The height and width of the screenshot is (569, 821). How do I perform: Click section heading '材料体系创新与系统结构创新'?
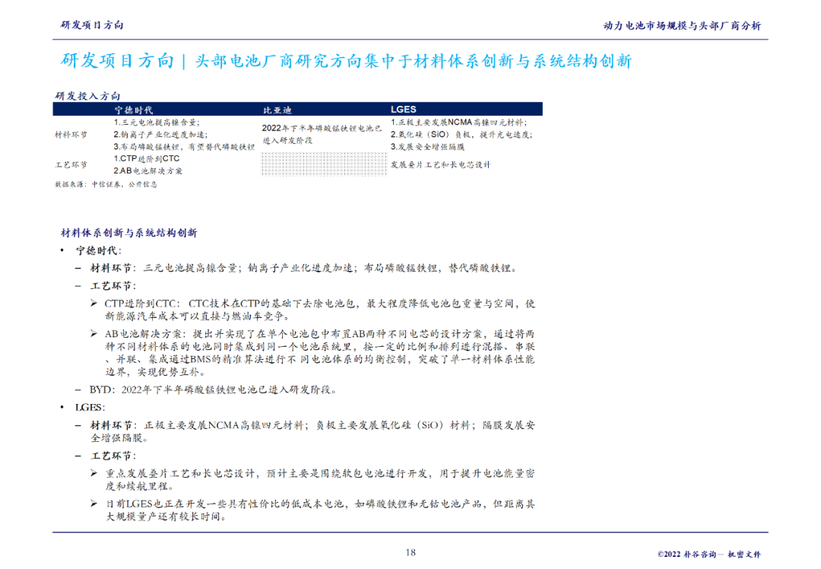[128, 233]
